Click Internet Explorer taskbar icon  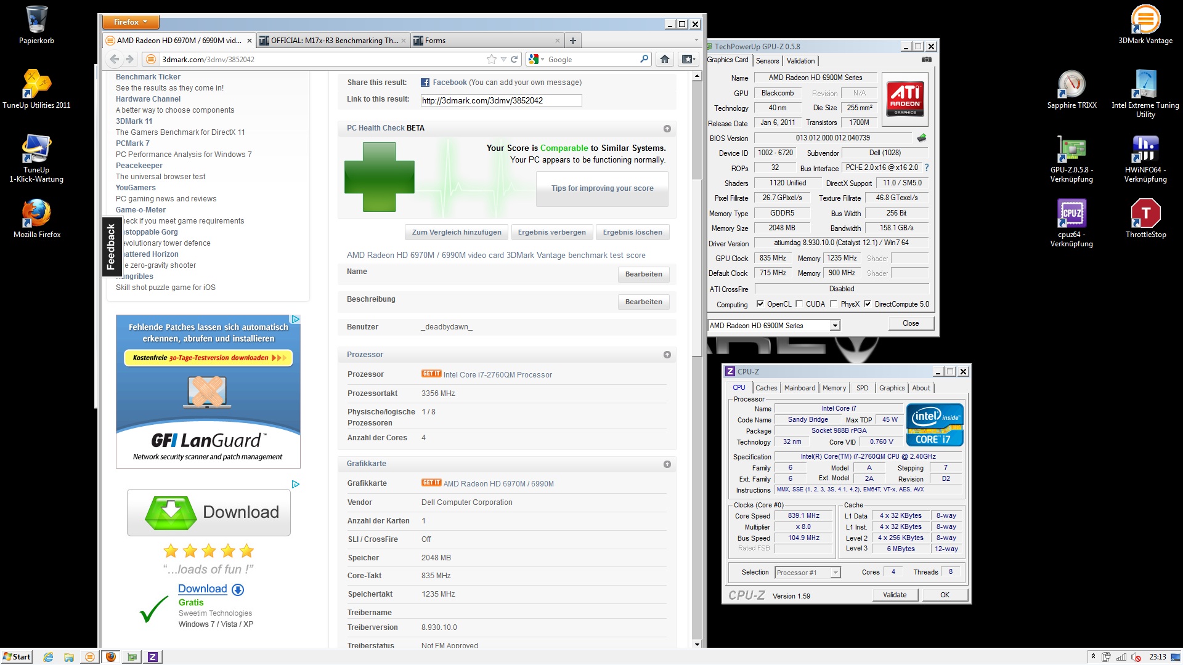pyautogui.click(x=48, y=657)
